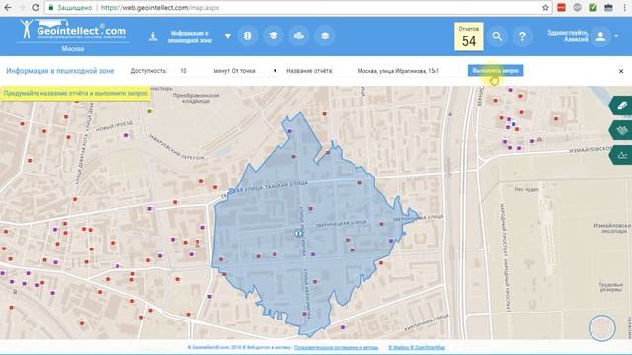Close the pedestrian zone panel with X
632x355 pixels.
pyautogui.click(x=621, y=71)
